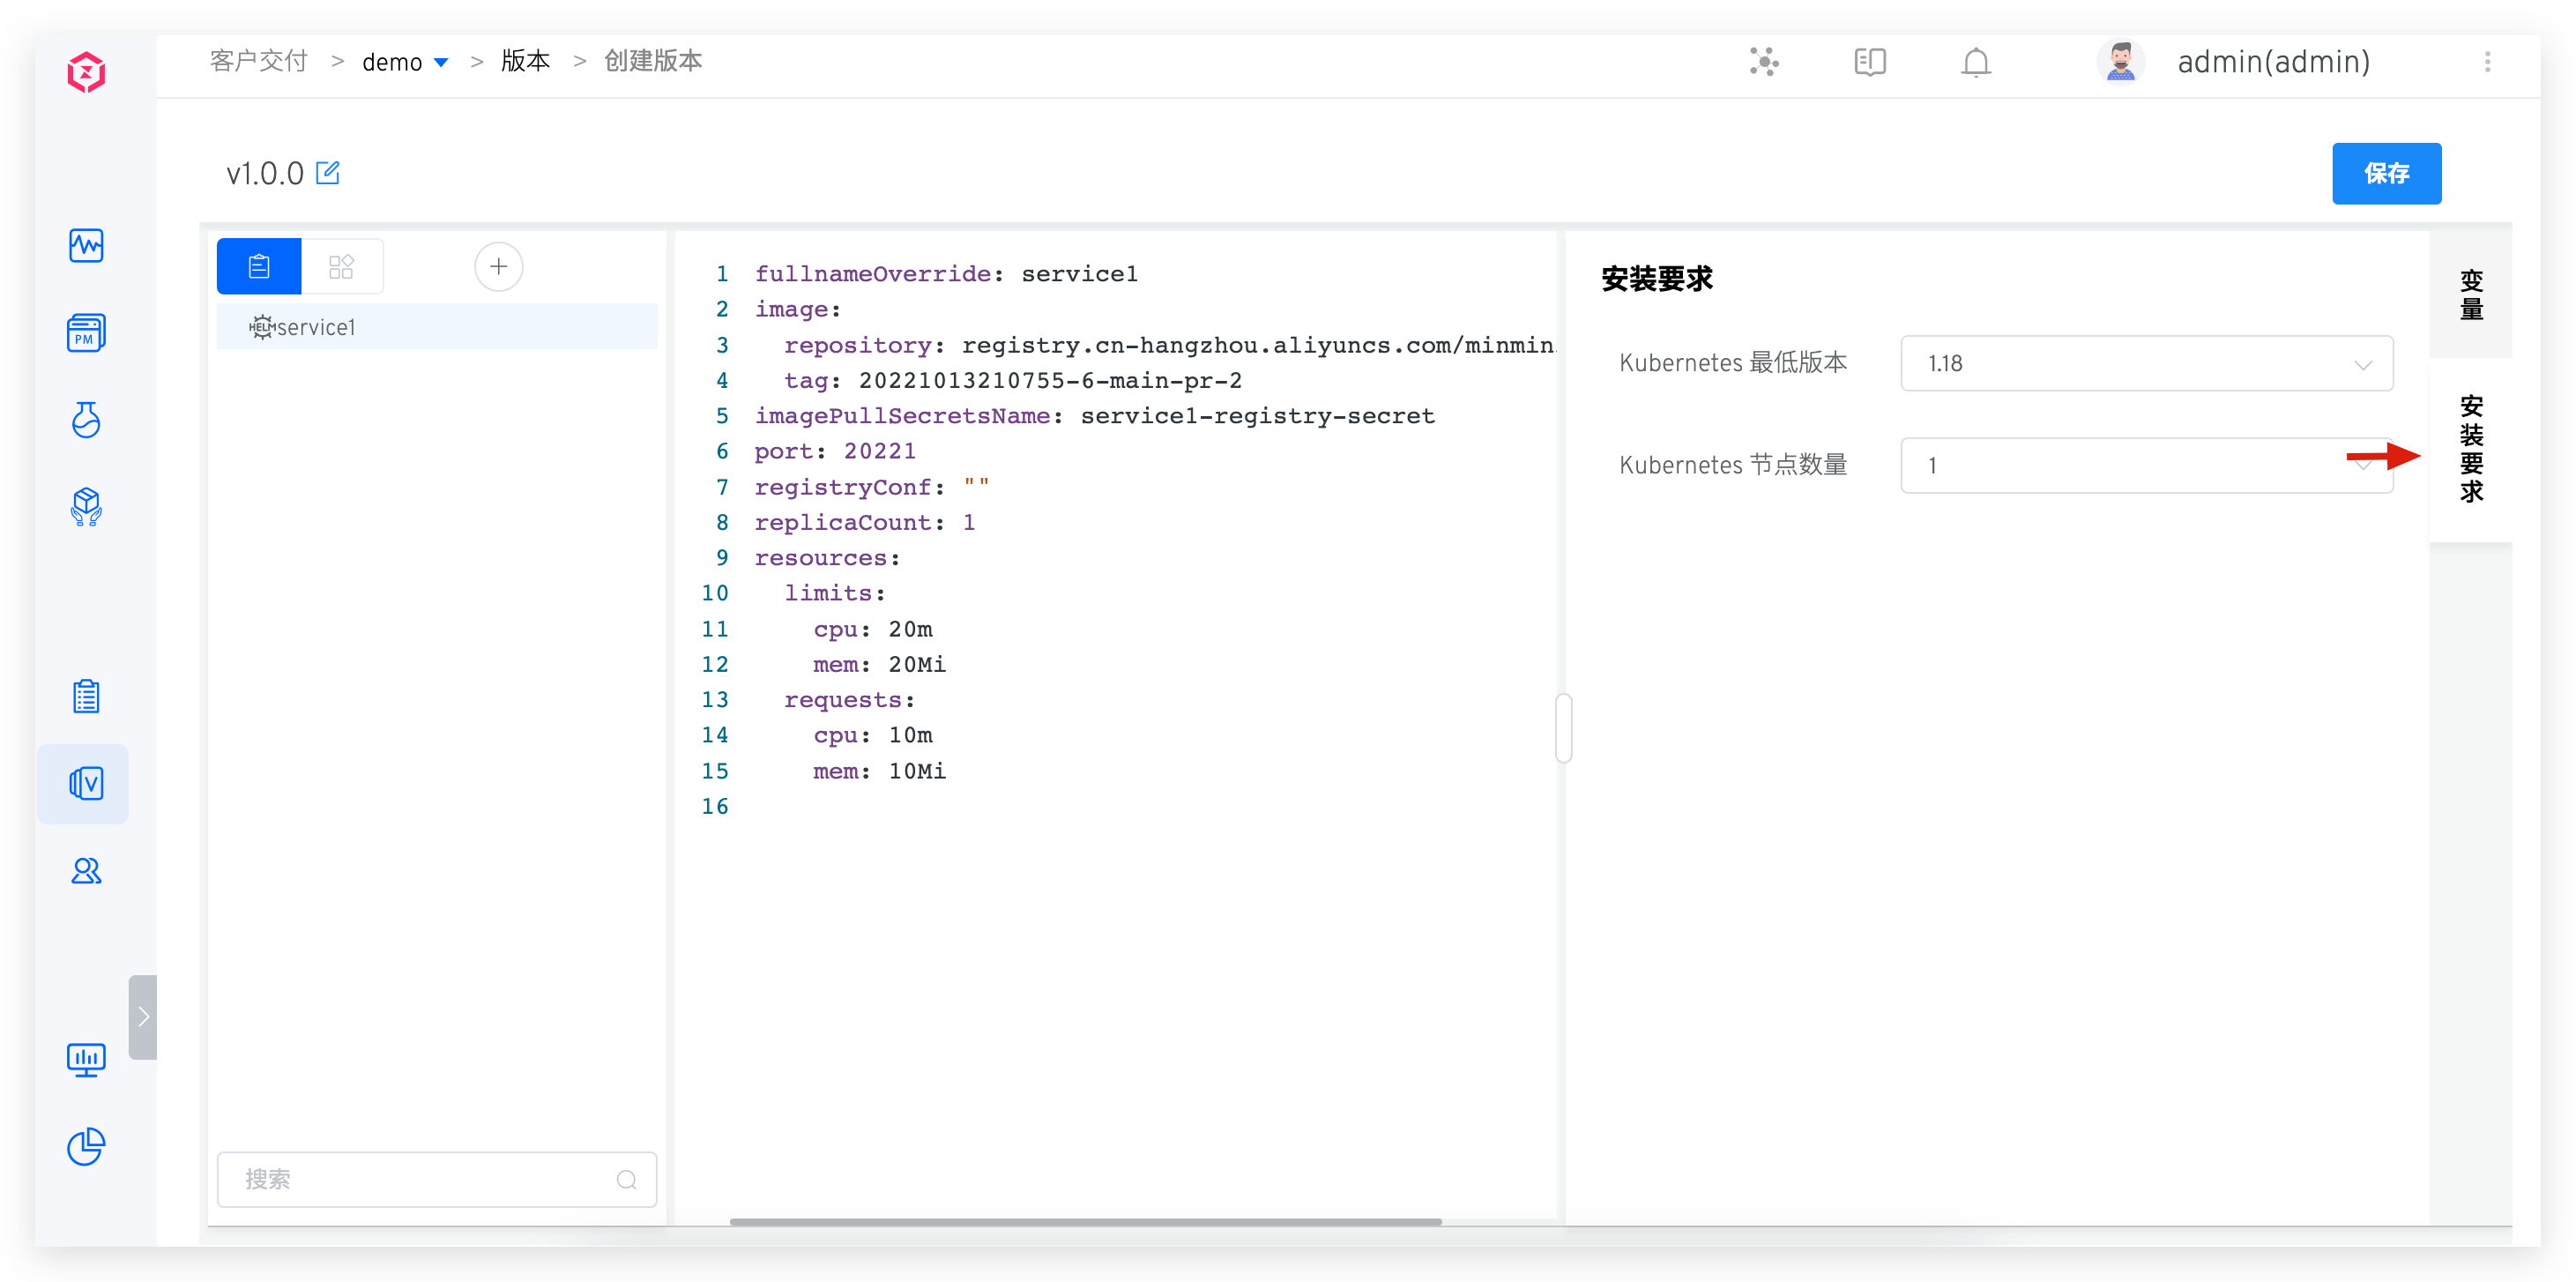Click the 保存 save button

[x=2386, y=173]
